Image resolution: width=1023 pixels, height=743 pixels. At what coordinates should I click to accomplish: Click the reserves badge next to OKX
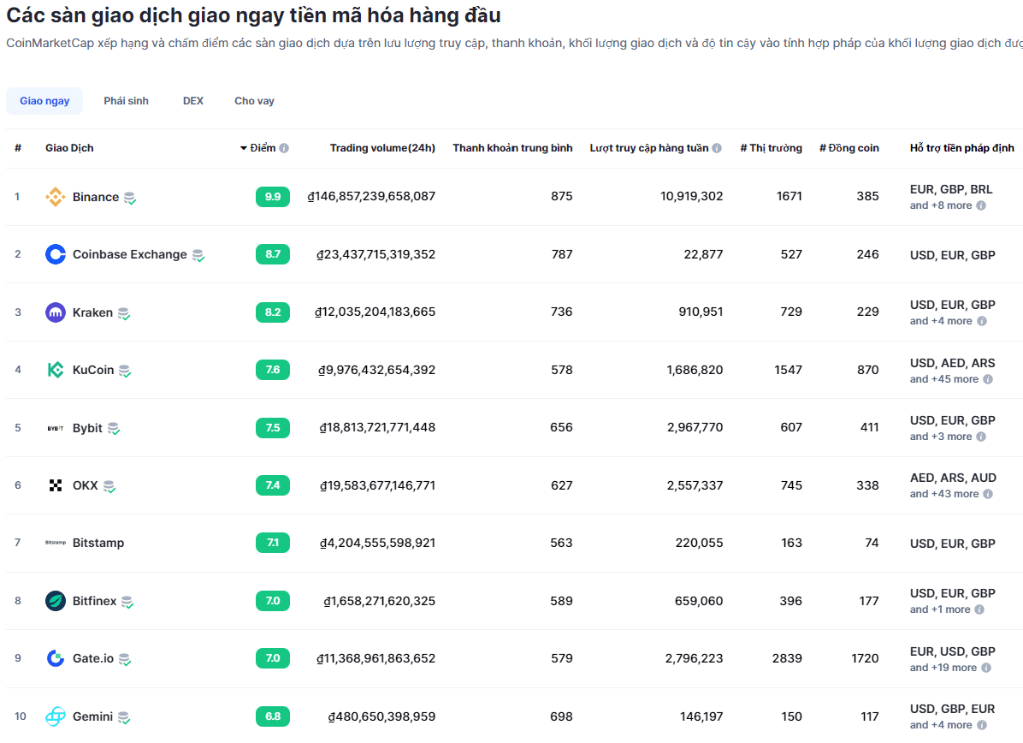click(x=109, y=486)
